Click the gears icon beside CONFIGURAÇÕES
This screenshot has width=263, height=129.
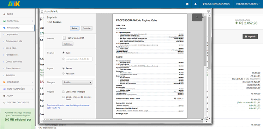point(4,89)
